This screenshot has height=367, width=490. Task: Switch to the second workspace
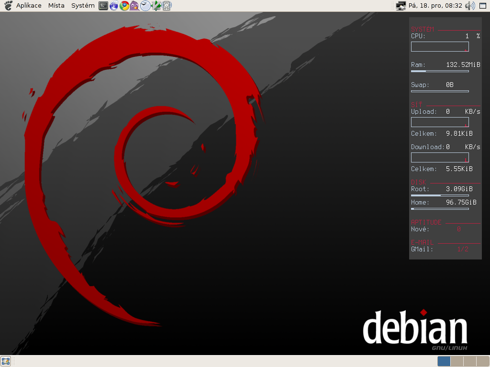click(457, 361)
